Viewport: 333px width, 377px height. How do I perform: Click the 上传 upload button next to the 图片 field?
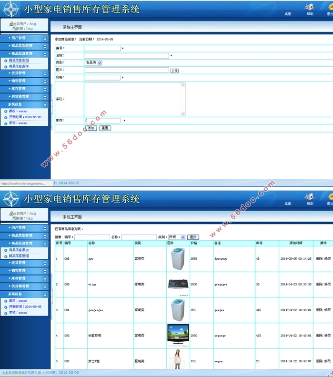174,71
